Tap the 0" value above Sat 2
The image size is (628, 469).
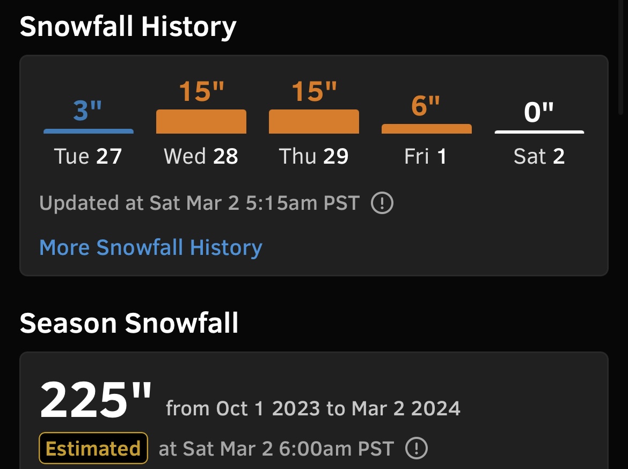539,112
